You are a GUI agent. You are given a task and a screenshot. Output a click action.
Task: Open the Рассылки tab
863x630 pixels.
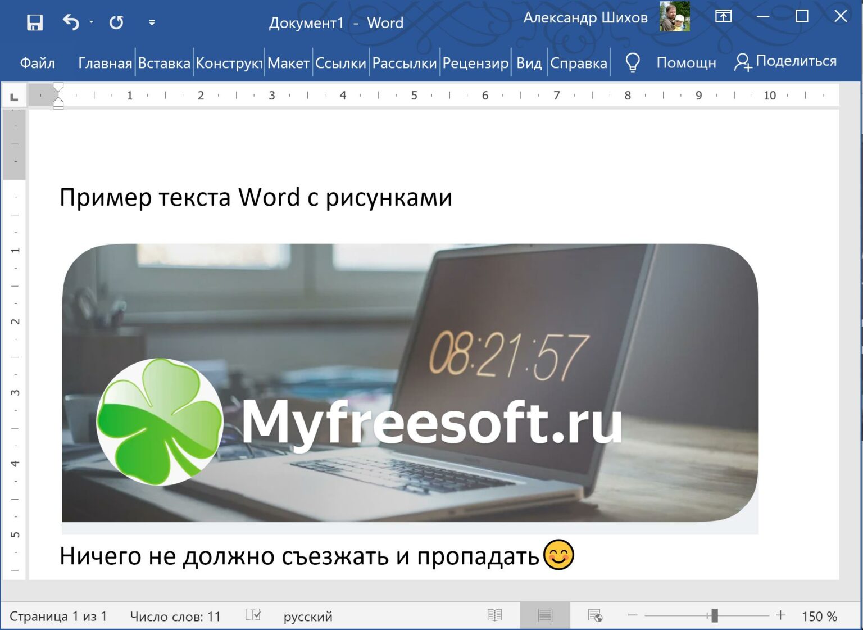pyautogui.click(x=405, y=63)
